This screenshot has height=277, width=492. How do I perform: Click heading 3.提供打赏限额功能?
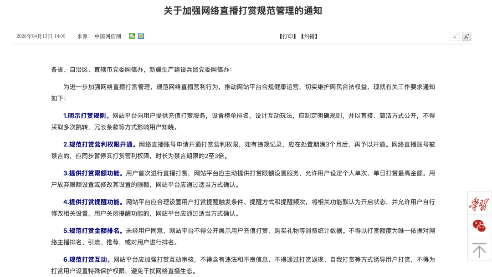[x=93, y=173]
